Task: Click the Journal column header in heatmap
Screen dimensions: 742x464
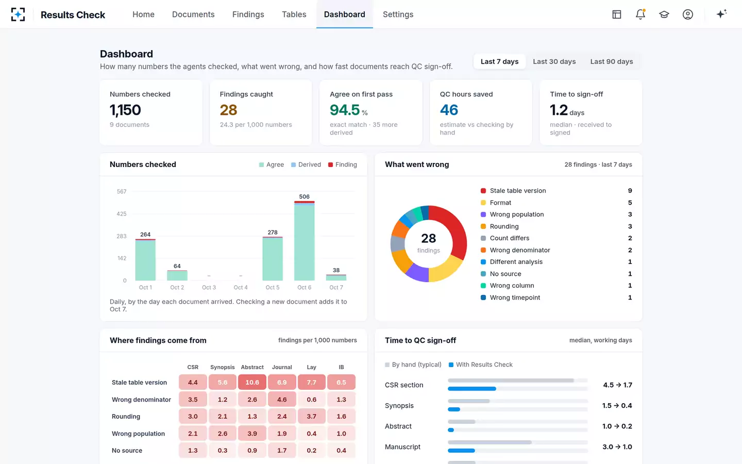Action: coord(282,367)
